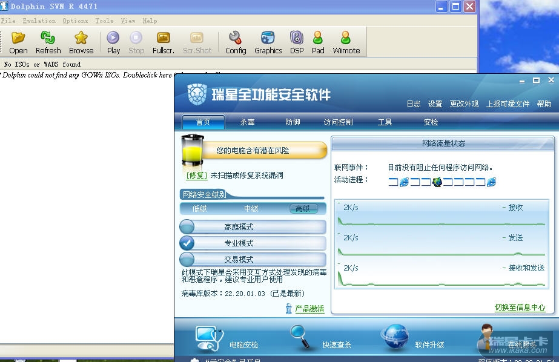Open the Graphics plugin settings

268,43
